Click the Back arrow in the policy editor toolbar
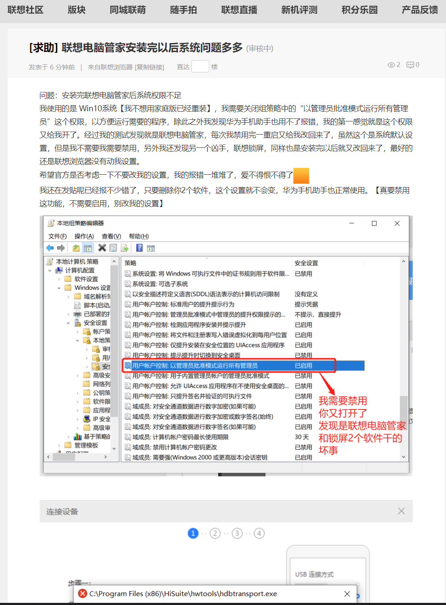This screenshot has height=605, width=446. (x=50, y=248)
